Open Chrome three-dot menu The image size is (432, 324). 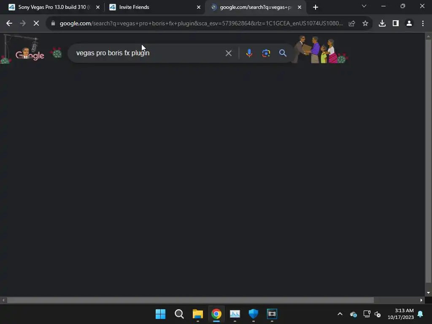point(423,24)
